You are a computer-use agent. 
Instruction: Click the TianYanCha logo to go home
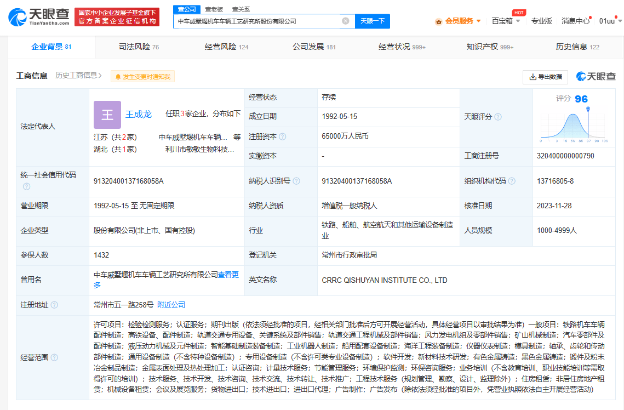(38, 17)
